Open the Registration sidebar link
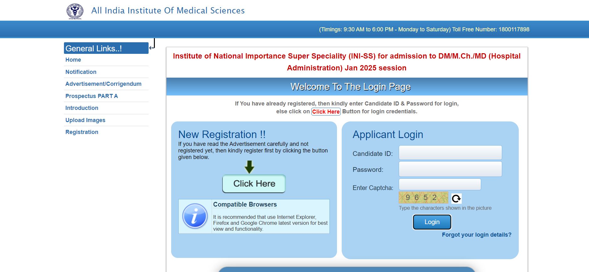The height and width of the screenshot is (272, 589). (82, 132)
